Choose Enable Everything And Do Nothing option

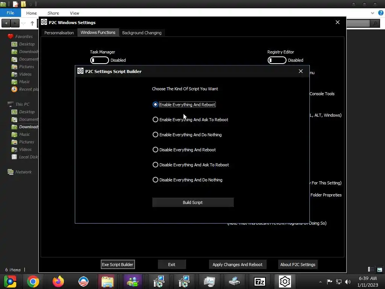coord(187,135)
